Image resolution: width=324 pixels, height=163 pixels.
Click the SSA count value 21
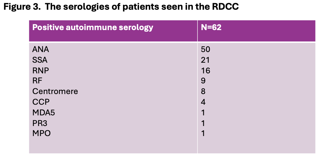(x=205, y=60)
